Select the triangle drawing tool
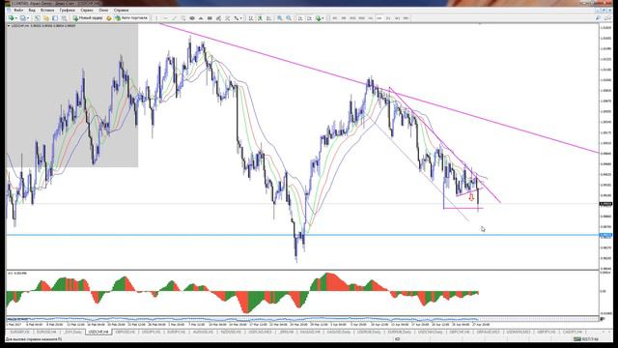 [x=201, y=17]
